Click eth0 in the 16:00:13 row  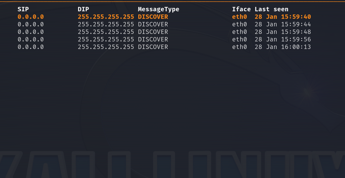(x=239, y=47)
